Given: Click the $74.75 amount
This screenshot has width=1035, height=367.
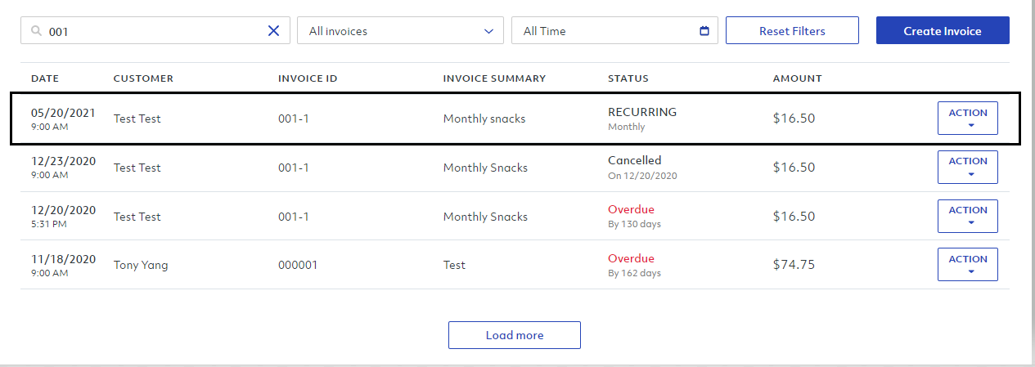Looking at the screenshot, I should click(x=794, y=265).
